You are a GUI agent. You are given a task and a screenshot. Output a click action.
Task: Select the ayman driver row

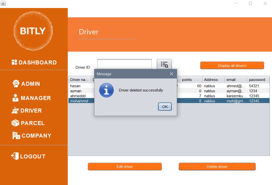(x=169, y=91)
